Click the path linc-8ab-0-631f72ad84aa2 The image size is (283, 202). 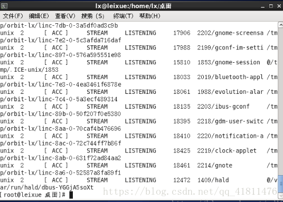click(80, 158)
